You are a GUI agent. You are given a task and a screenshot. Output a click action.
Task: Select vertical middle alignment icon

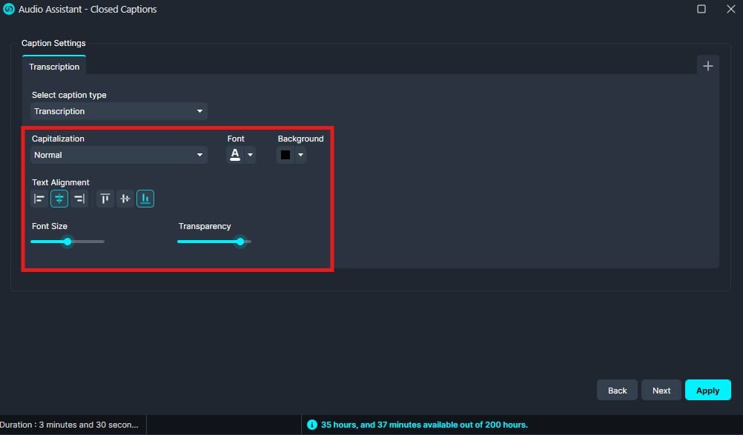click(125, 199)
